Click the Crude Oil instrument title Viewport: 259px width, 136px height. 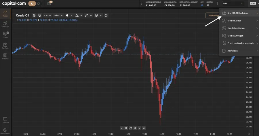point(22,15)
